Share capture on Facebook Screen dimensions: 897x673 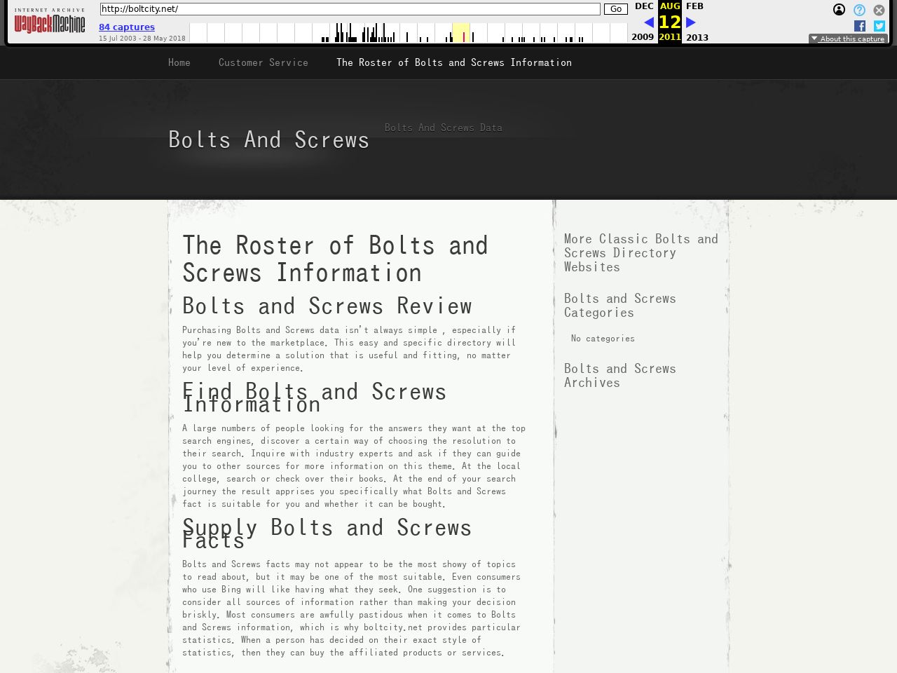(860, 26)
